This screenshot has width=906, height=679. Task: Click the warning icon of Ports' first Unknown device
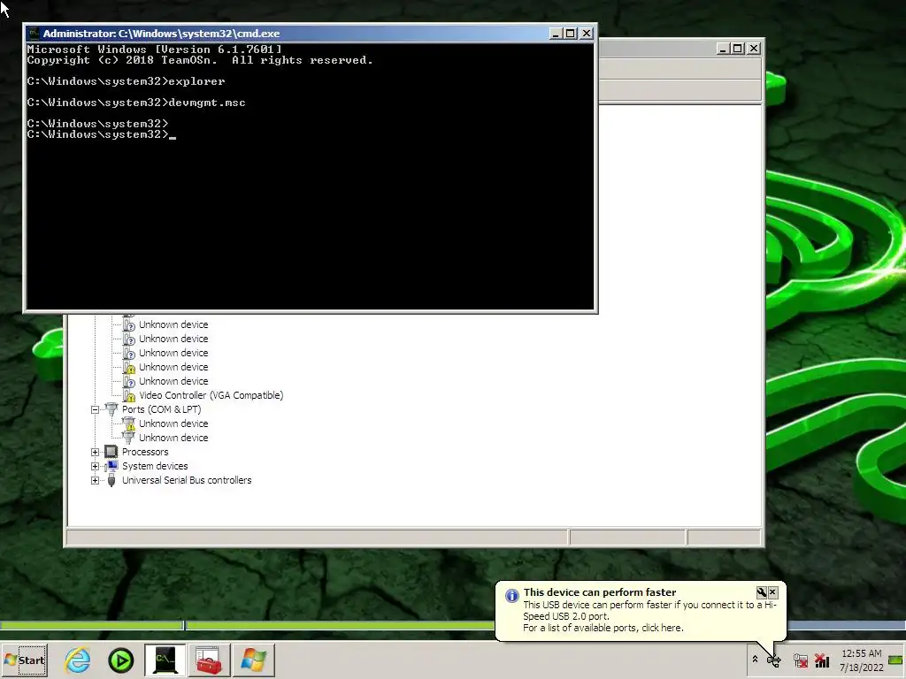click(129, 423)
